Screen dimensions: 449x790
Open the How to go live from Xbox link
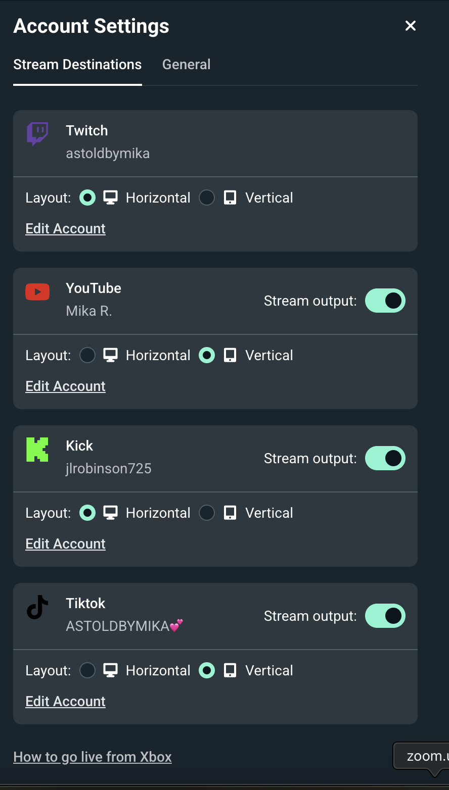tap(93, 757)
